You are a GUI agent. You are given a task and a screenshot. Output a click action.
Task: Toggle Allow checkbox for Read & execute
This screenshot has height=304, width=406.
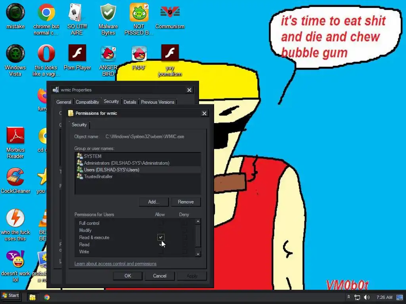[x=161, y=237]
